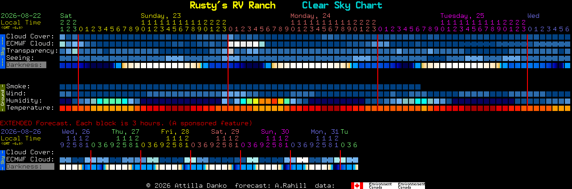The height and width of the screenshot is (189, 572).
Task: Click the Temperature row label
Action: coord(30,108)
